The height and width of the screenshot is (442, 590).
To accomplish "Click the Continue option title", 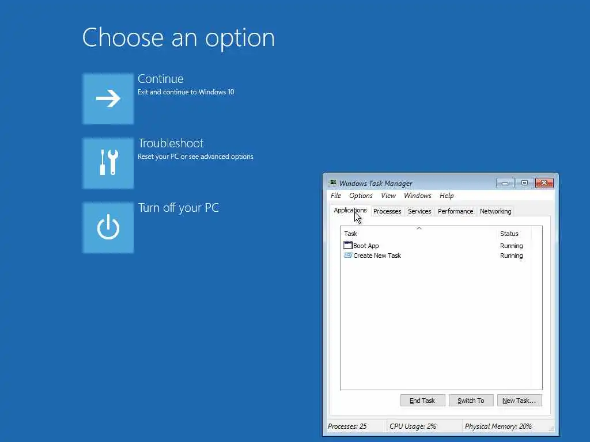I will (160, 78).
